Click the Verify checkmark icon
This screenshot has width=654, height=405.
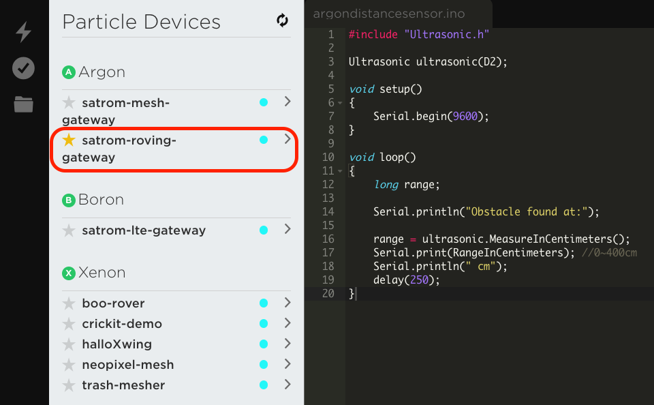pyautogui.click(x=23, y=68)
